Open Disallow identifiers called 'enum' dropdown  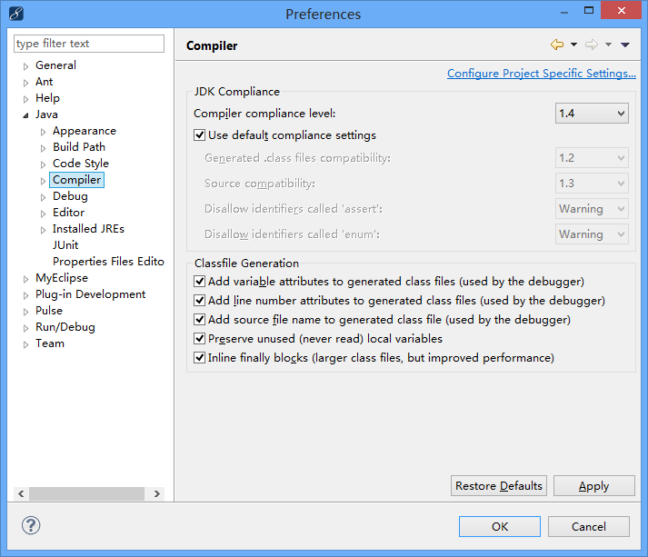coord(592,234)
